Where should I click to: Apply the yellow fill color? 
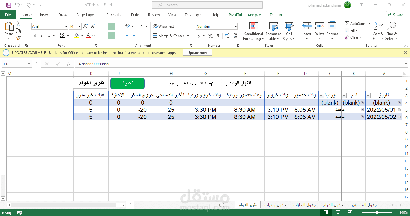pos(77,36)
